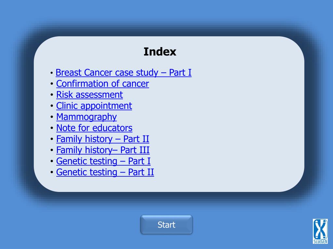Open the Note for educators link
333x249 pixels.
coord(94,128)
